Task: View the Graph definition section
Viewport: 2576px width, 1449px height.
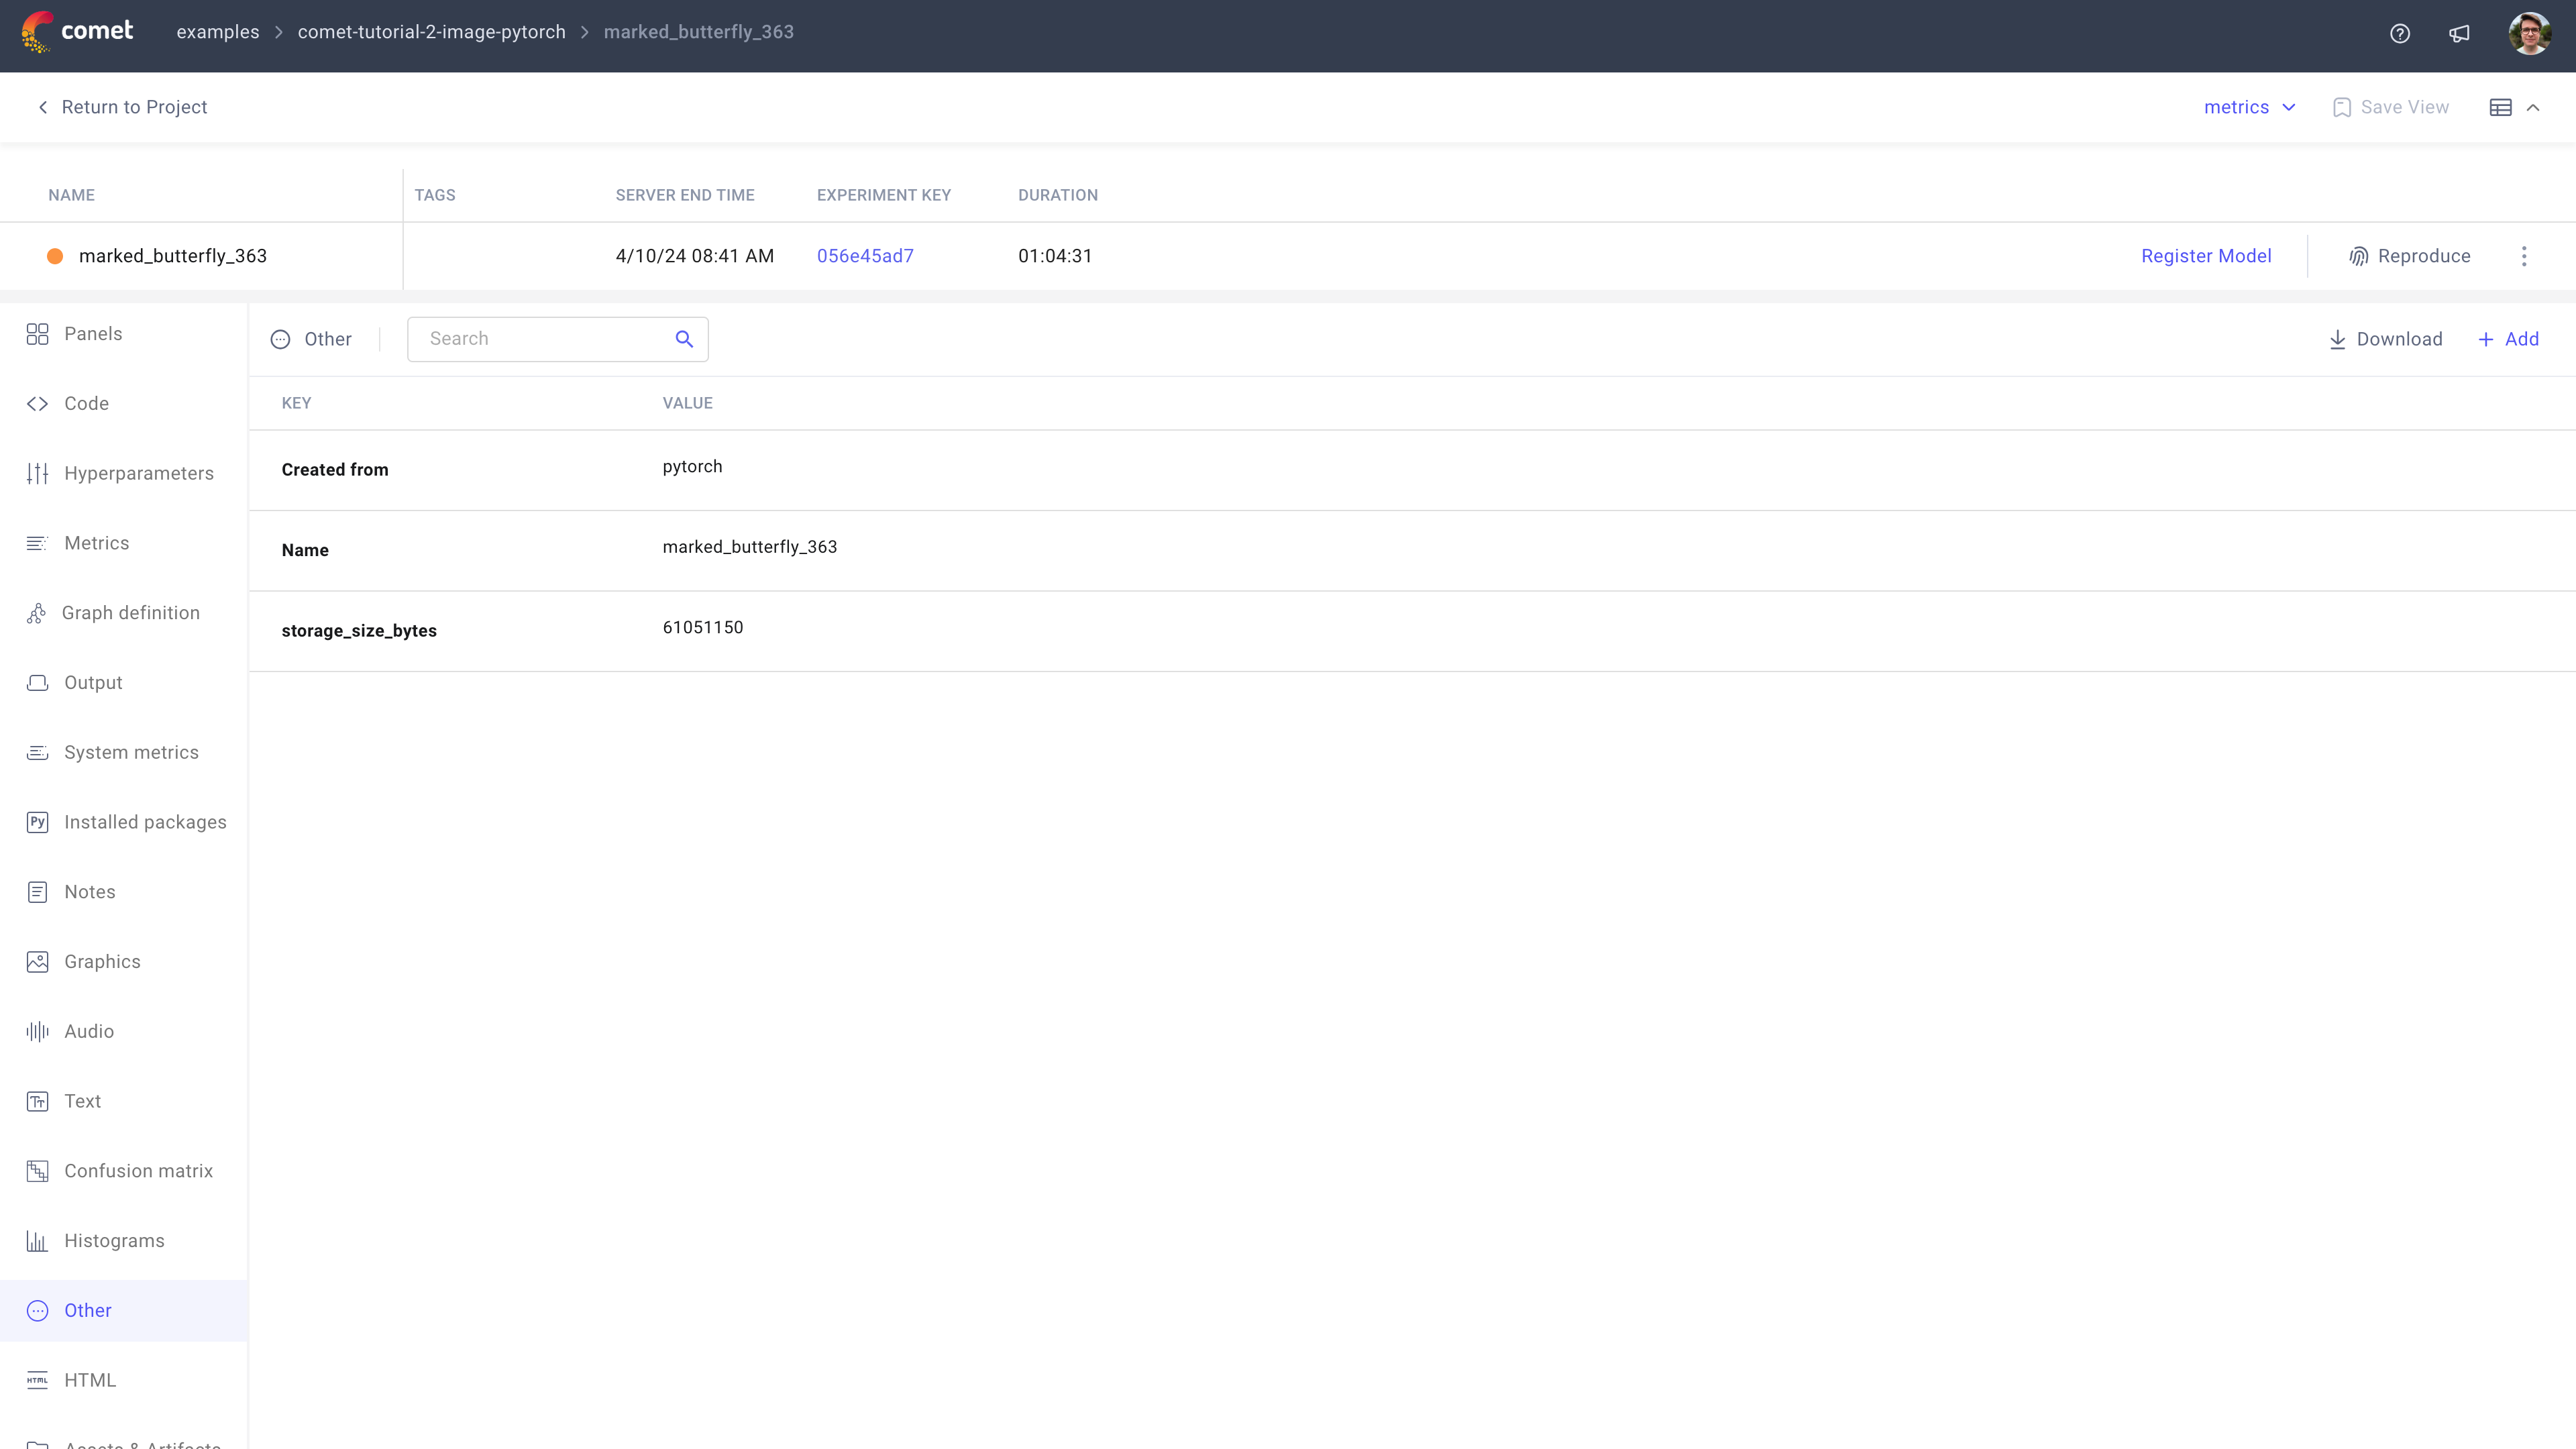Action: coord(131,612)
